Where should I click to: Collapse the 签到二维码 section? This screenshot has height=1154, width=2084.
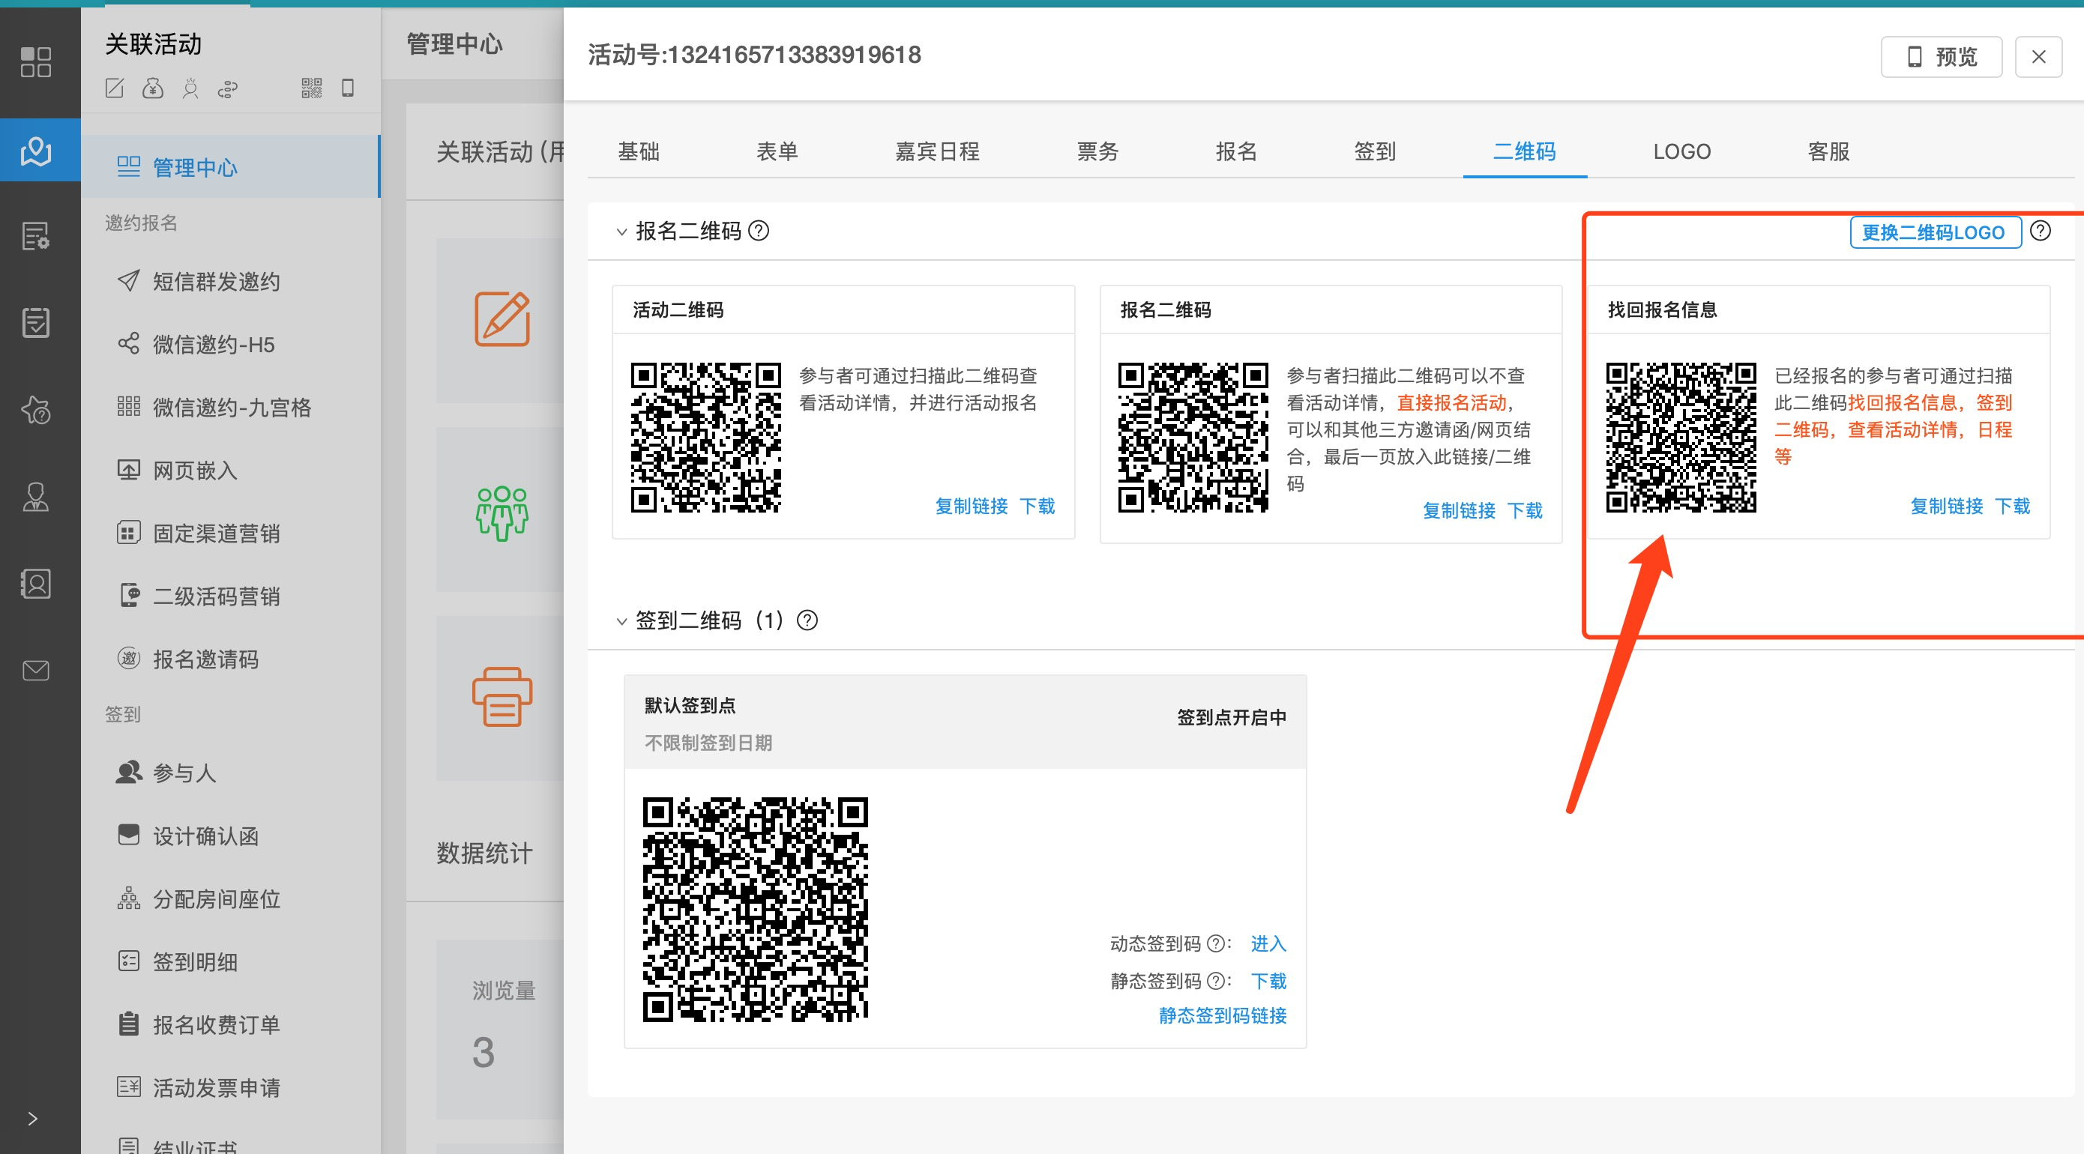click(621, 622)
